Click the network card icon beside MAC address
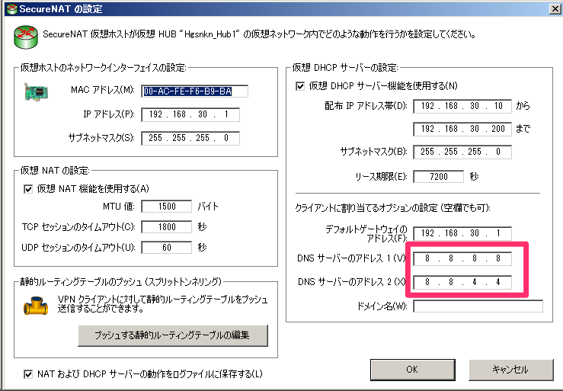 (36, 91)
